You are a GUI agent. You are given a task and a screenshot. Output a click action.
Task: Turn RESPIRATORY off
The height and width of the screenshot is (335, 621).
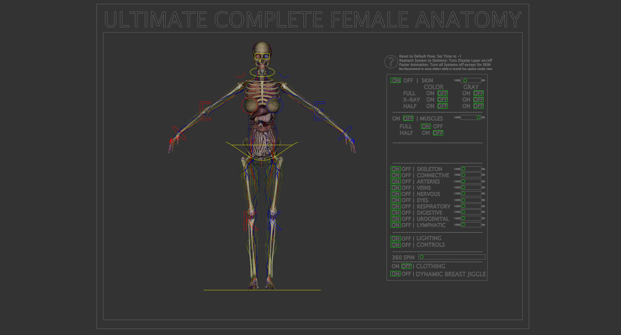(406, 206)
